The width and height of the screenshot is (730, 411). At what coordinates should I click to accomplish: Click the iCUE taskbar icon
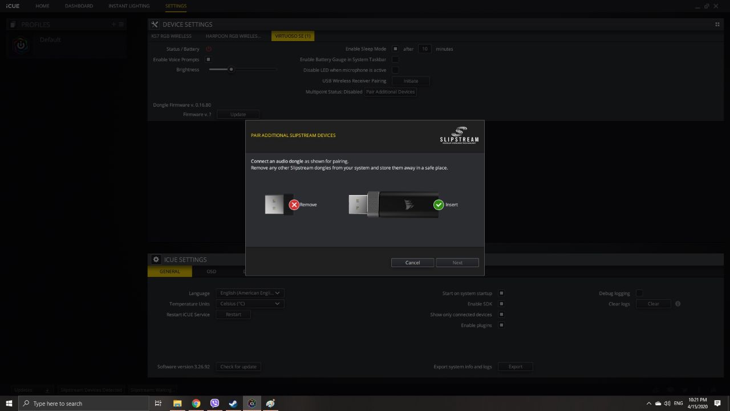pyautogui.click(x=252, y=404)
